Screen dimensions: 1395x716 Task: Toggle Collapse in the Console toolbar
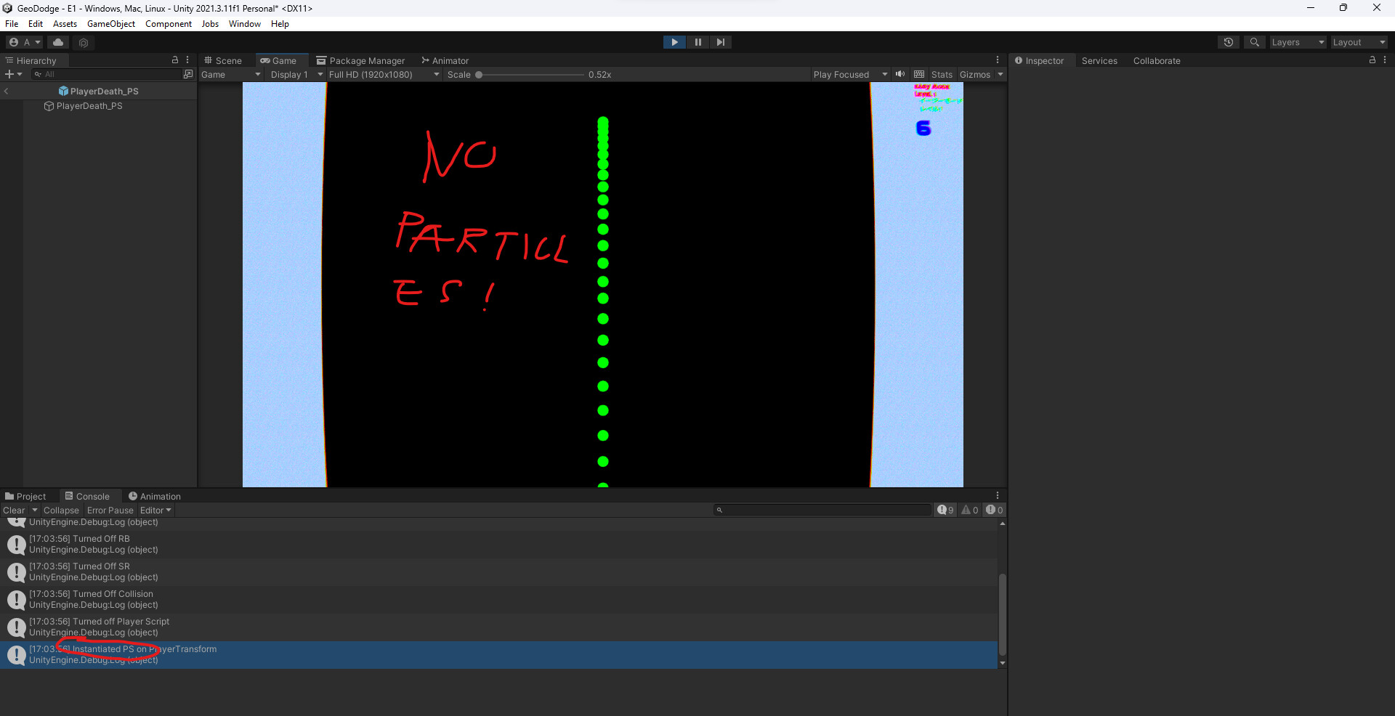(x=61, y=510)
